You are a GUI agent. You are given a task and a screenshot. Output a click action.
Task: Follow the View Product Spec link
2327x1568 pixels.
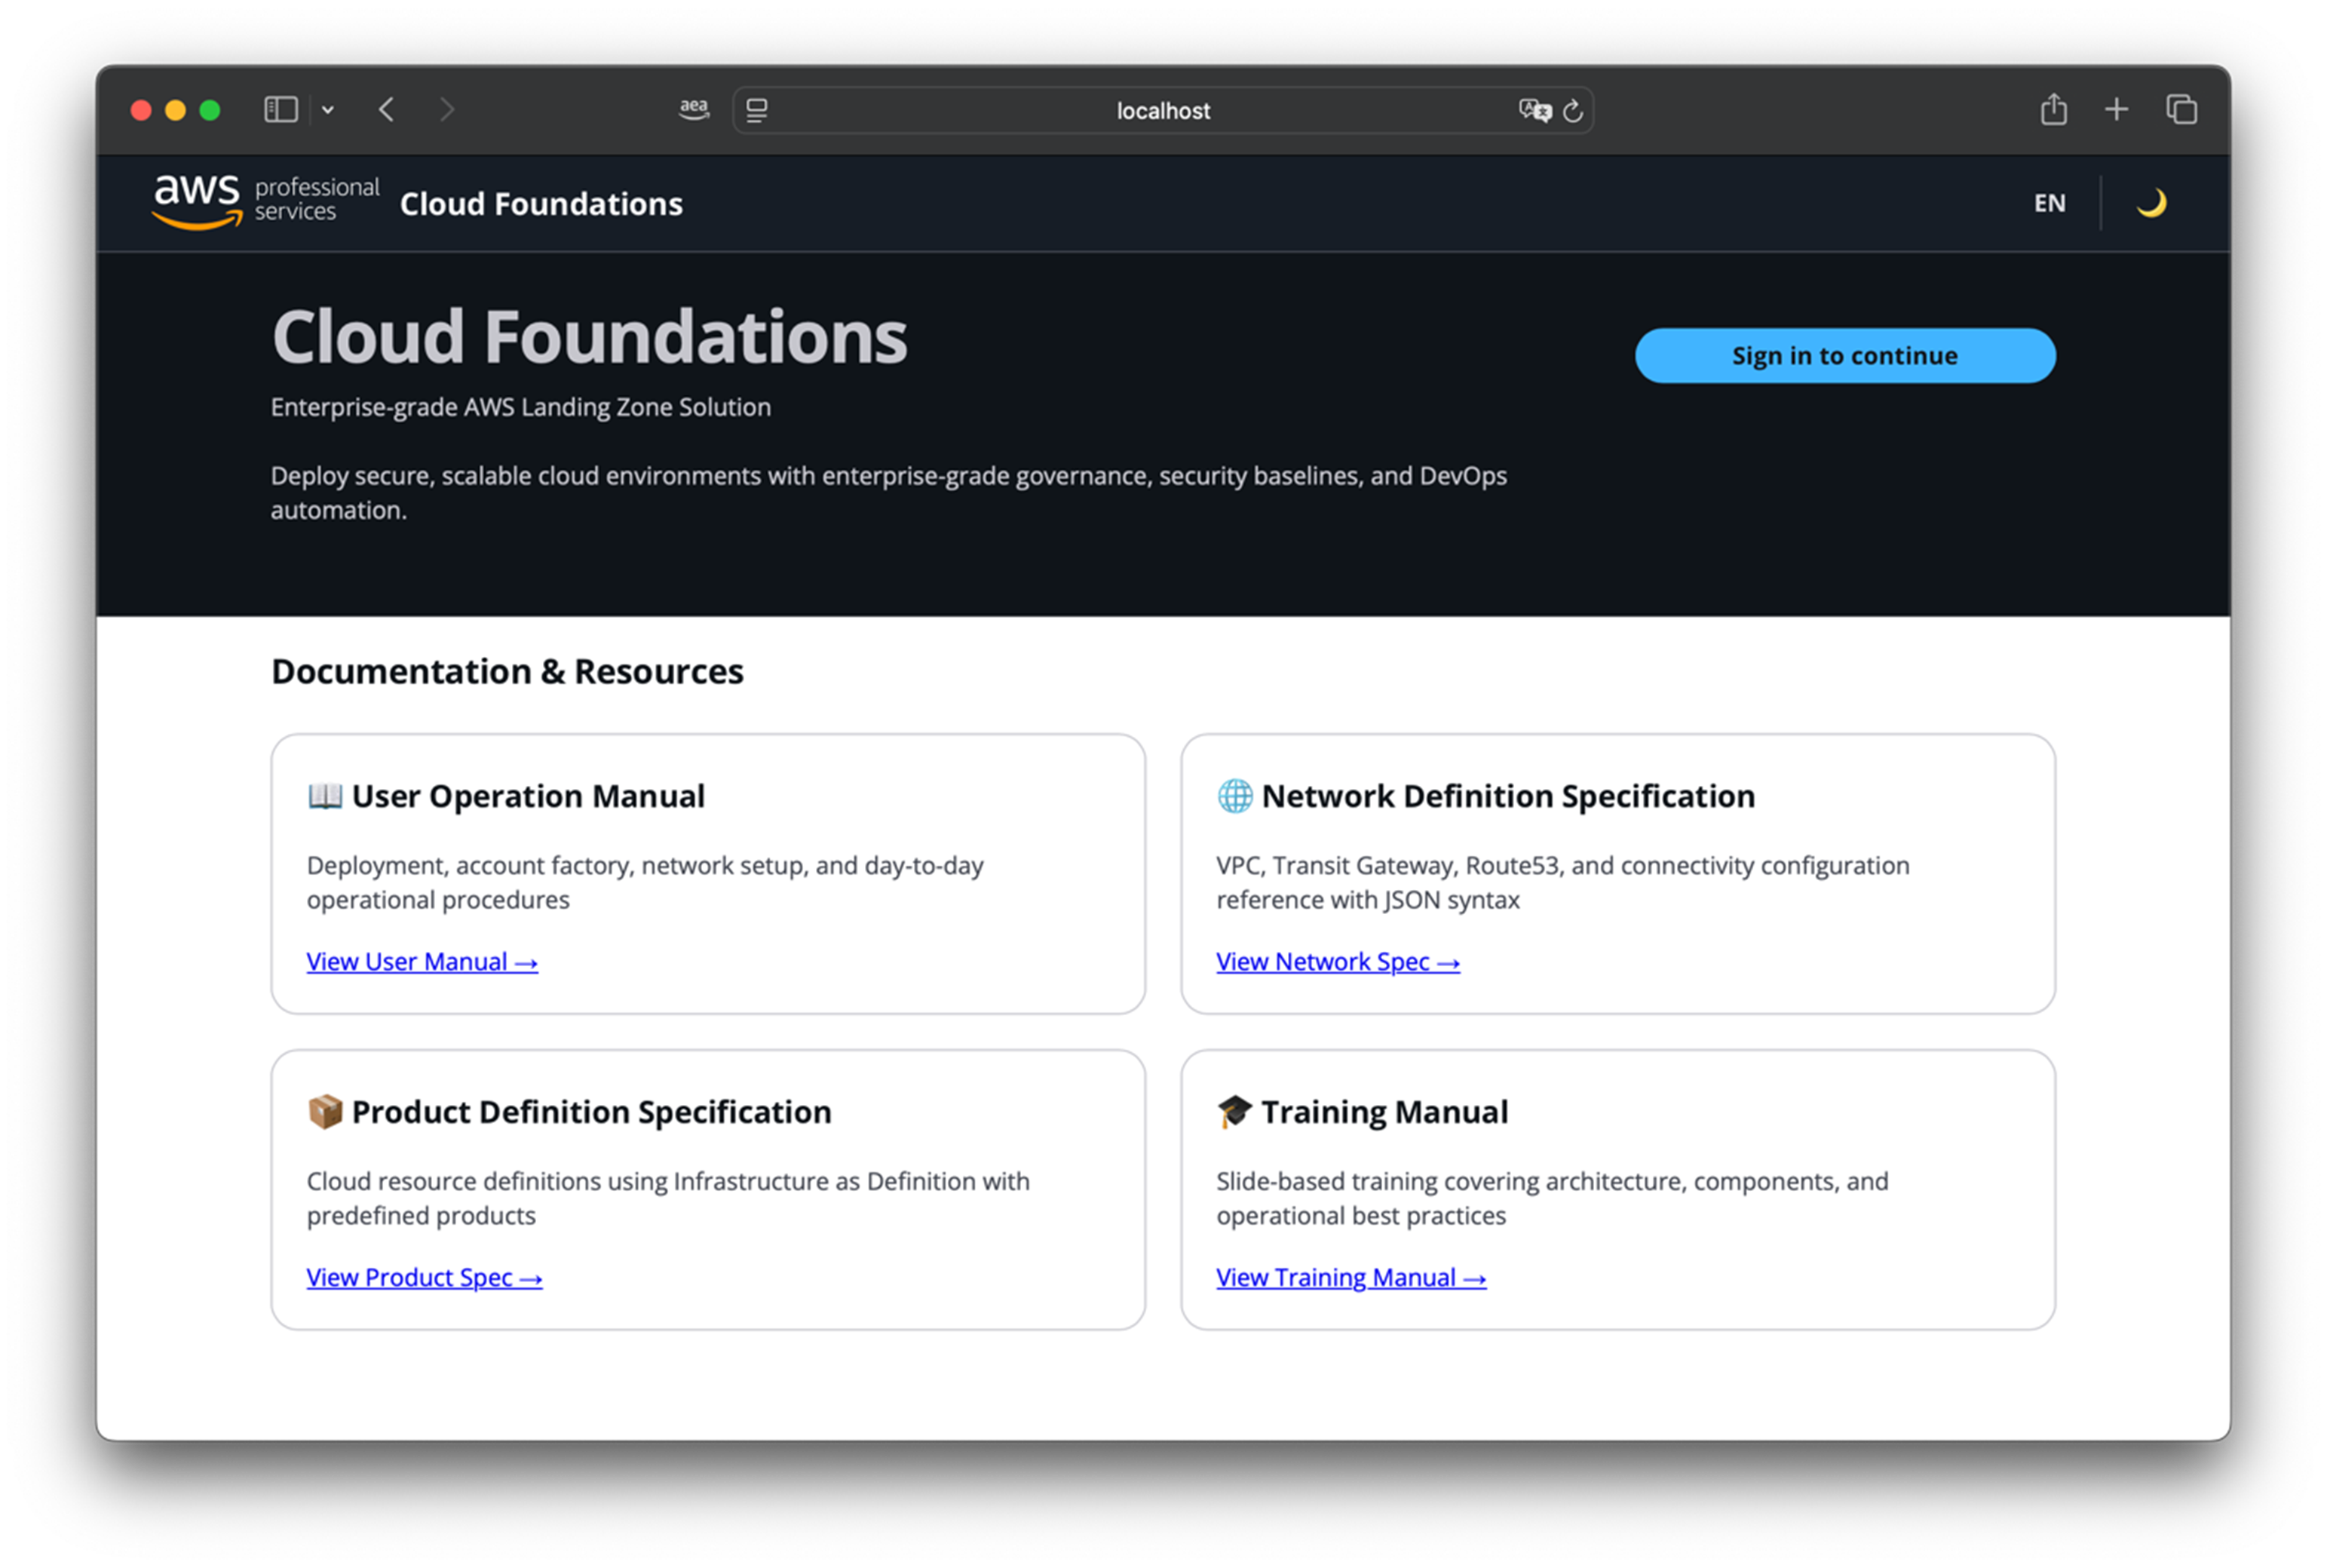click(424, 1277)
